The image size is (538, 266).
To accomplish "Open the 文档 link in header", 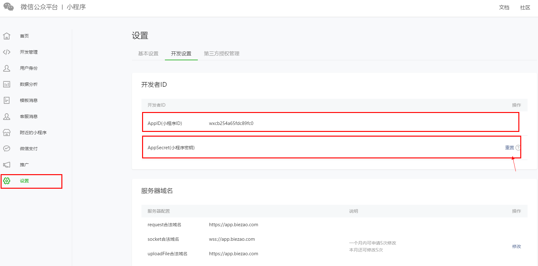I will click(504, 7).
